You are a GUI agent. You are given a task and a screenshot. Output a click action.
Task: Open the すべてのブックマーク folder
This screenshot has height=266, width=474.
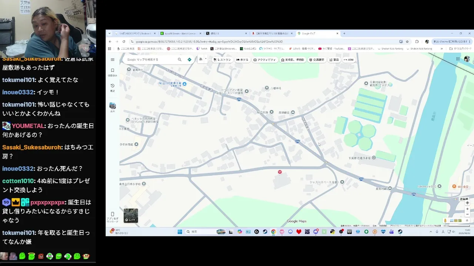(x=460, y=48)
